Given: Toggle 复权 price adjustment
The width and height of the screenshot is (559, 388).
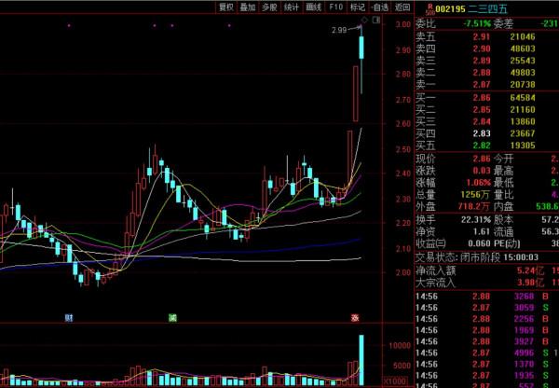Looking at the screenshot, I should [x=225, y=7].
